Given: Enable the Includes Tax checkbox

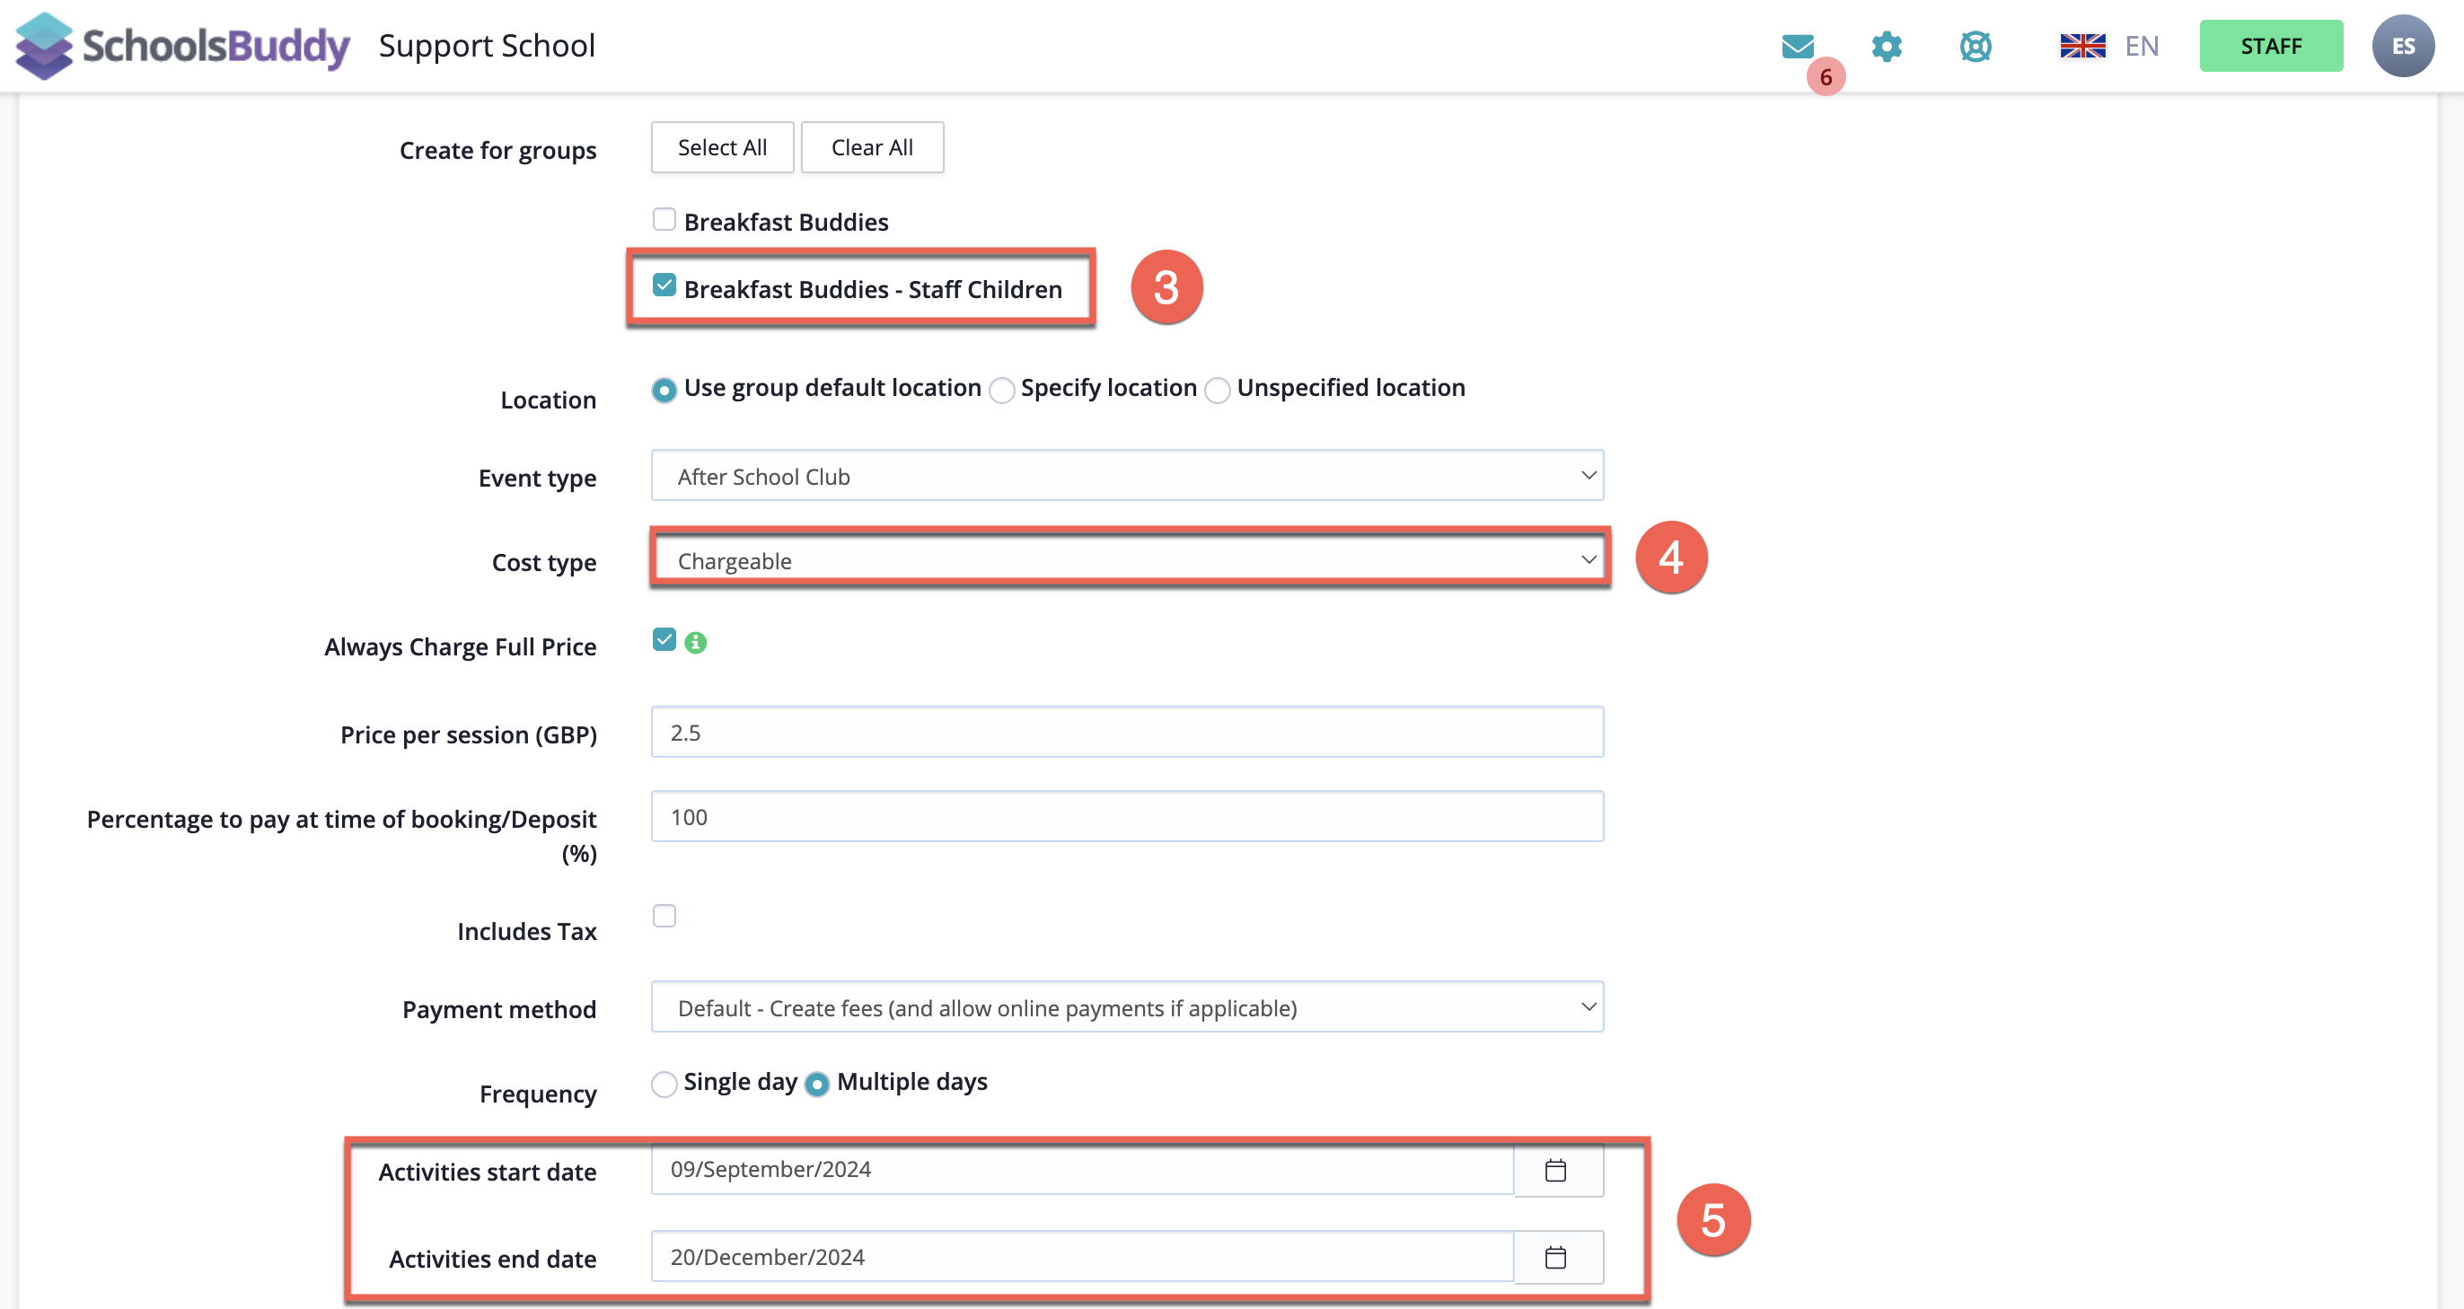Looking at the screenshot, I should click(664, 916).
